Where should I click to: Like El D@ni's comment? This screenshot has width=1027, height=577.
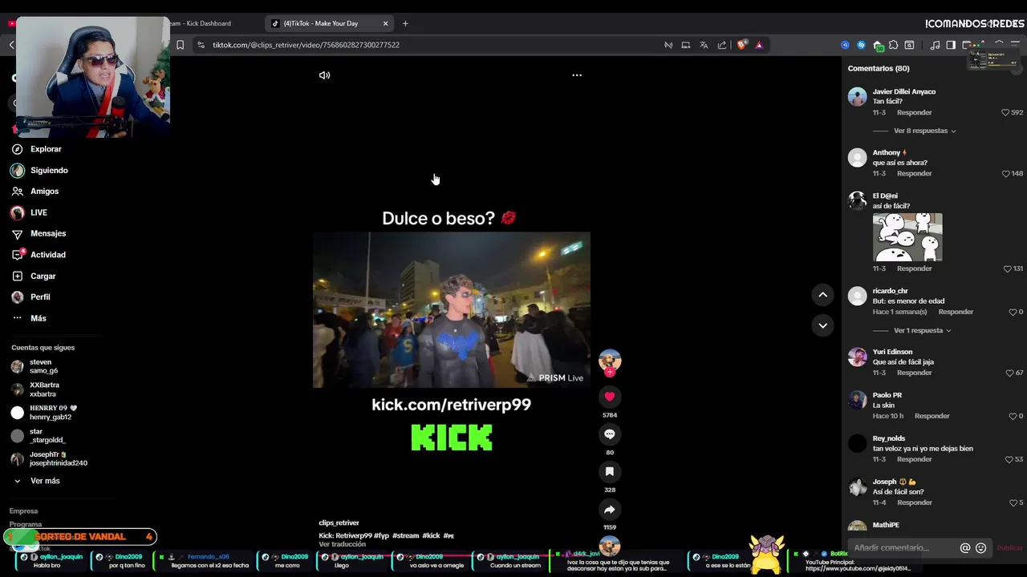(1007, 269)
